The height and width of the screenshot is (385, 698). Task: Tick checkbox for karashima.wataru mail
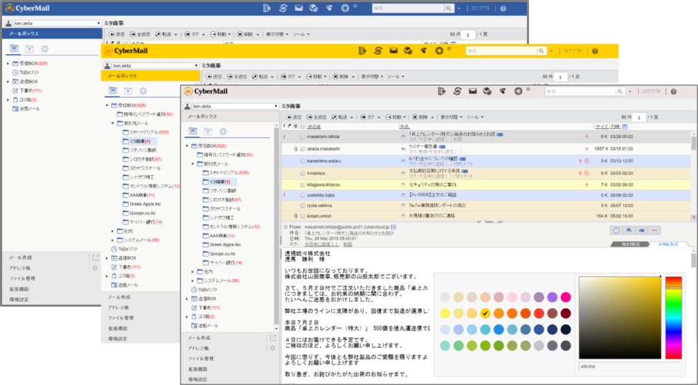[x=302, y=161]
